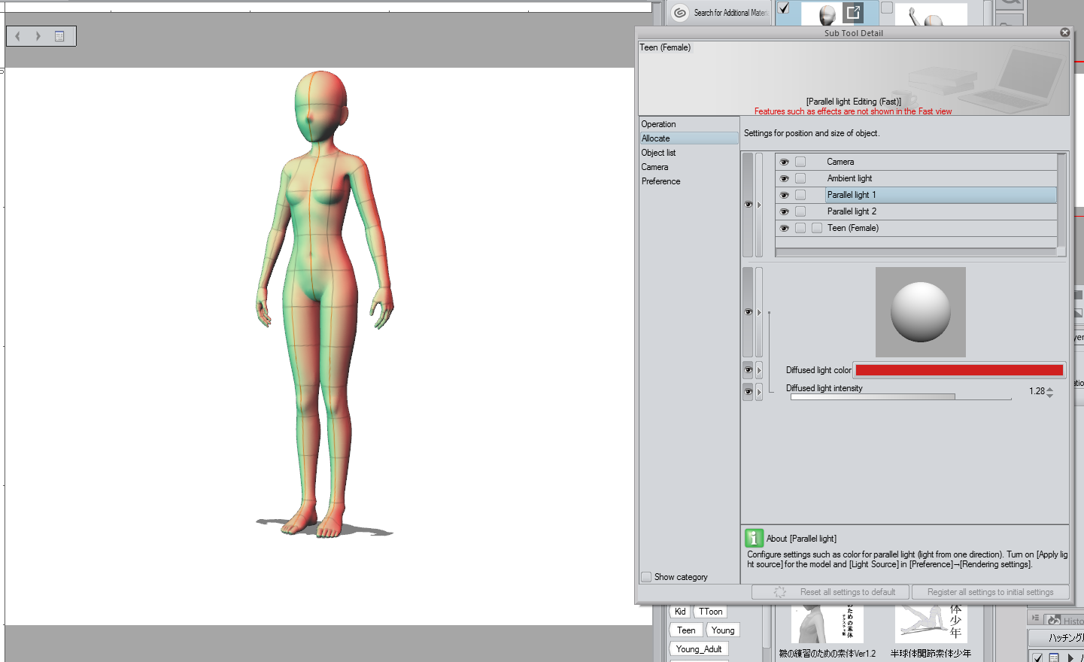Screen dimensions: 1084x662
Task: Toggle eye icon beside Diffused light color
Action: click(x=748, y=370)
